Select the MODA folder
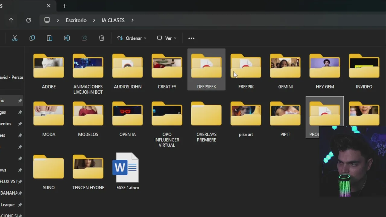 49,119
